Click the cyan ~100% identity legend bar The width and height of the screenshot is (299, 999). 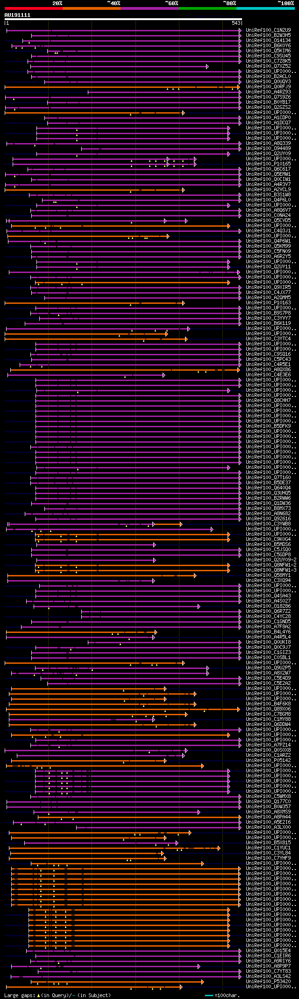click(265, 8)
